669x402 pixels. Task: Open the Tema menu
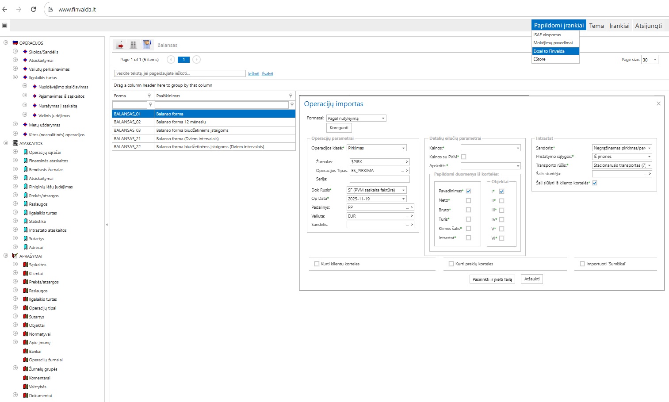point(596,26)
